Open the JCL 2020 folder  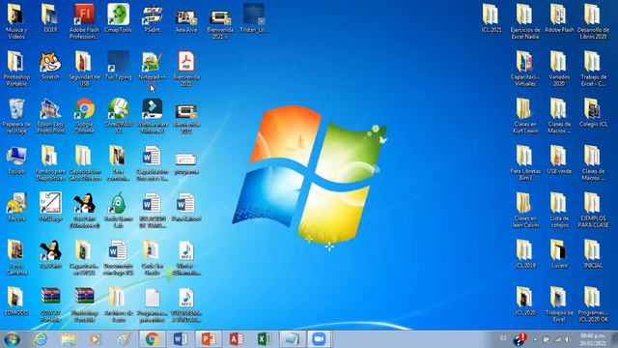tap(525, 301)
